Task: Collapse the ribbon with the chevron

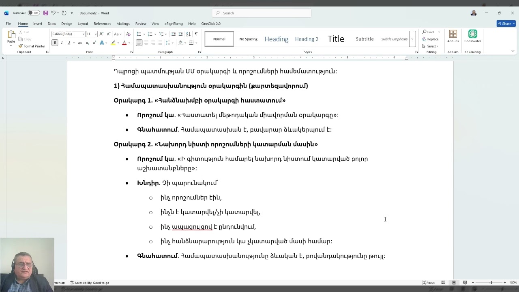Action: click(x=513, y=51)
